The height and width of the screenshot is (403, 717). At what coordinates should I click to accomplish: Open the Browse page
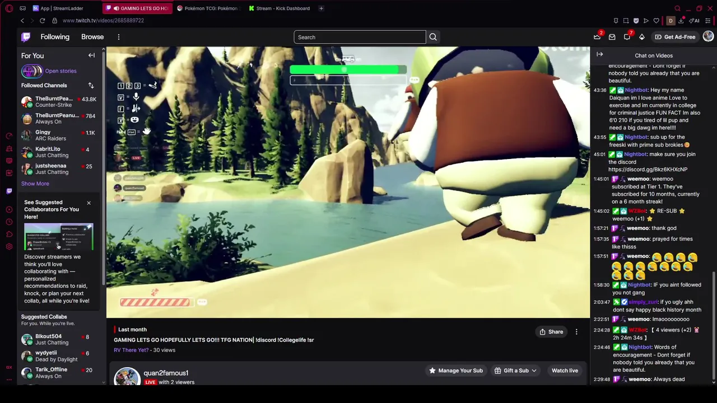pyautogui.click(x=92, y=37)
